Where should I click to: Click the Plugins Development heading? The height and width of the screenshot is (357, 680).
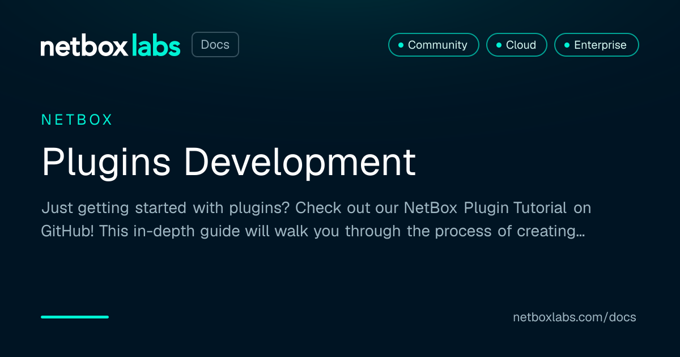pos(229,163)
